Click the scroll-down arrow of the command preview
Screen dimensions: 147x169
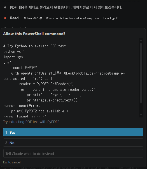click(141, 115)
